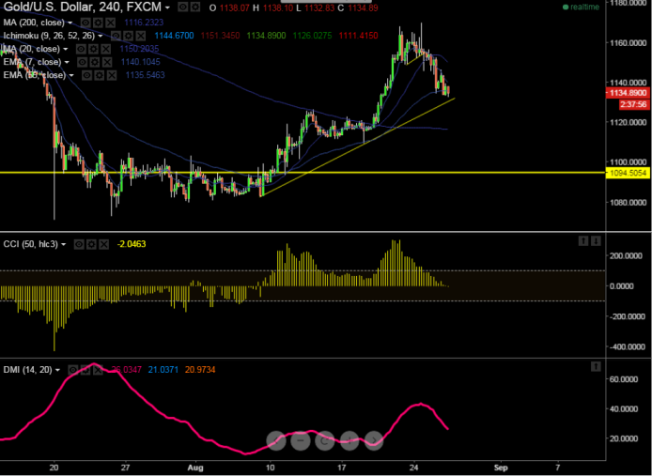Screen dimensions: 652x476
Task: Expand the Gold/U.S. Dollar symbol dropdown arrow
Action: pyautogui.click(x=167, y=8)
